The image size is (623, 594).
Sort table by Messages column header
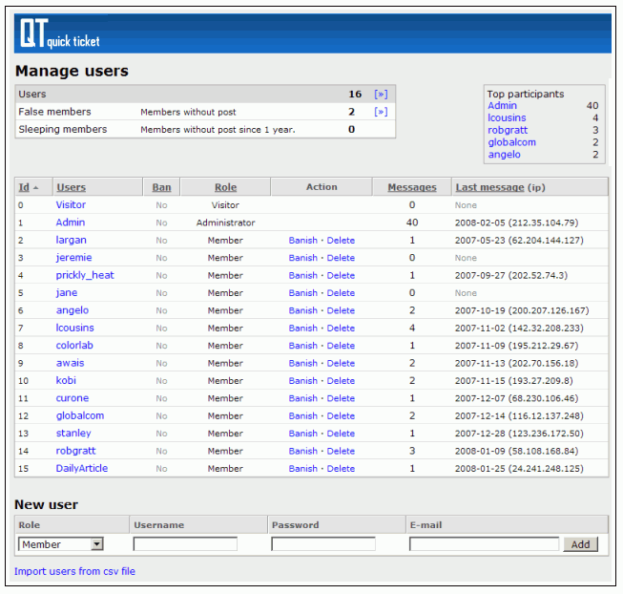tap(411, 187)
